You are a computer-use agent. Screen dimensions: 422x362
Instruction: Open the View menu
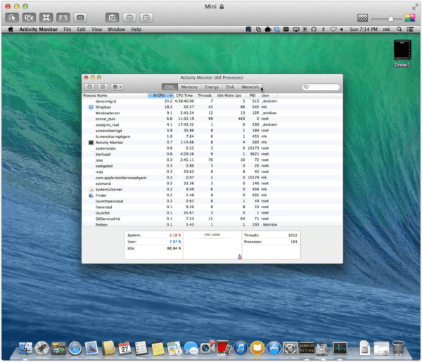(96, 30)
